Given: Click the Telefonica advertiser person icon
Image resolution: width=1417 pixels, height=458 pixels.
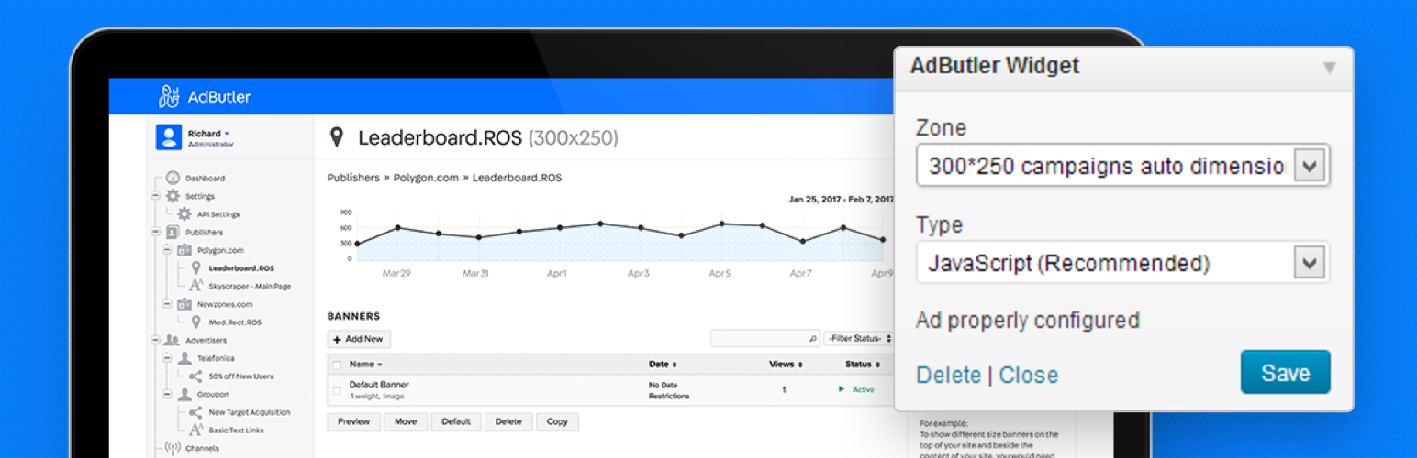Looking at the screenshot, I should point(184,358).
